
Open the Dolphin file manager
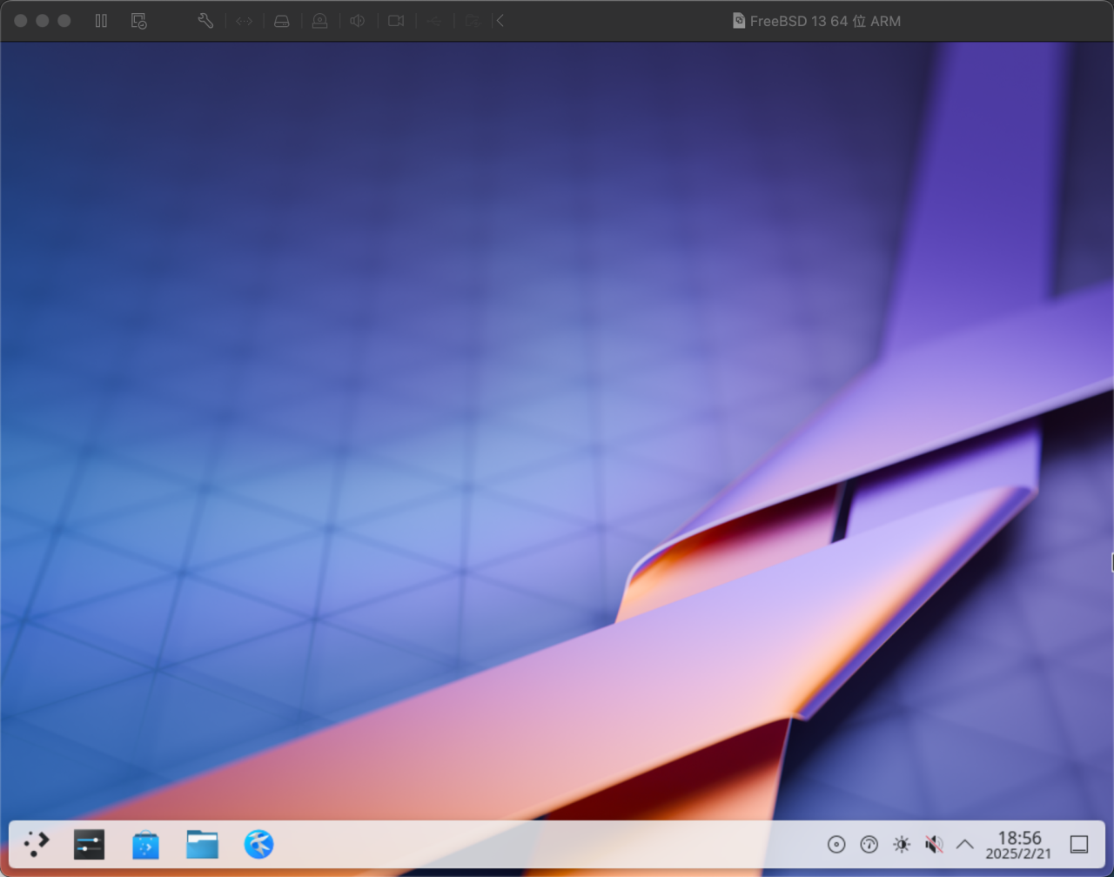202,844
